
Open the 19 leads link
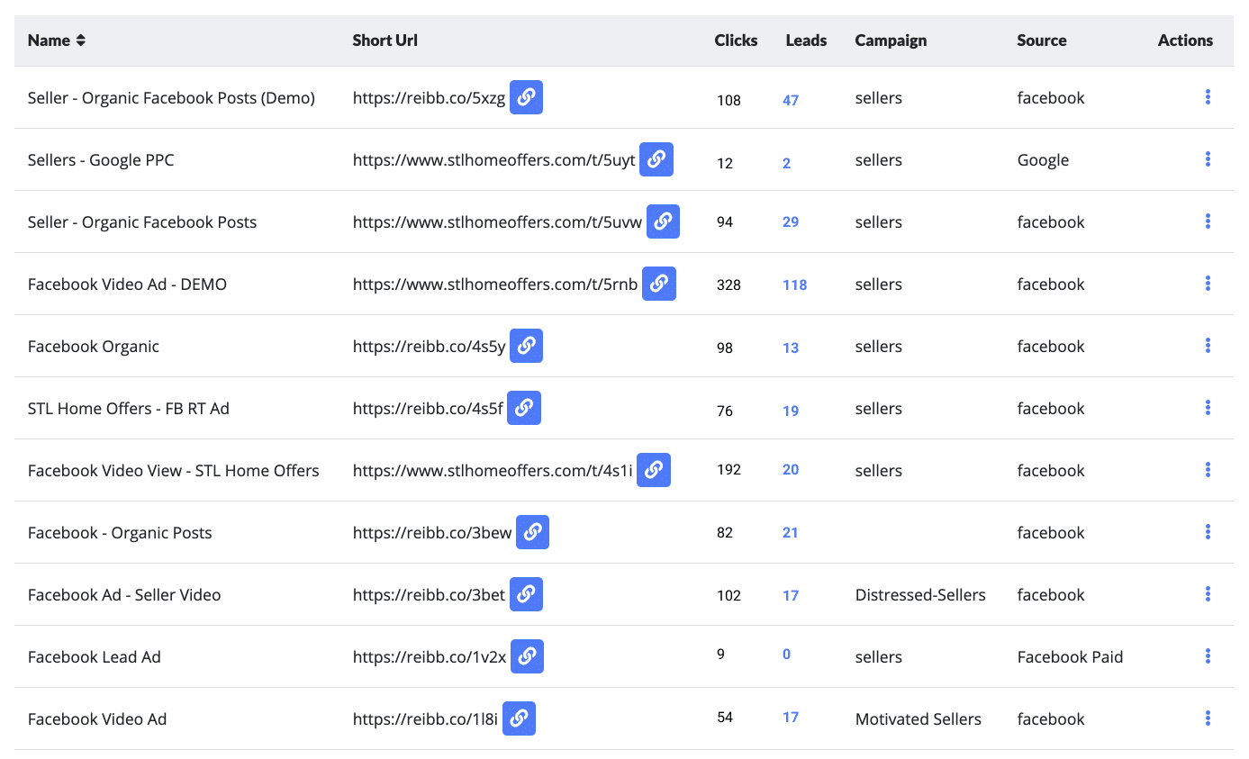coord(791,411)
